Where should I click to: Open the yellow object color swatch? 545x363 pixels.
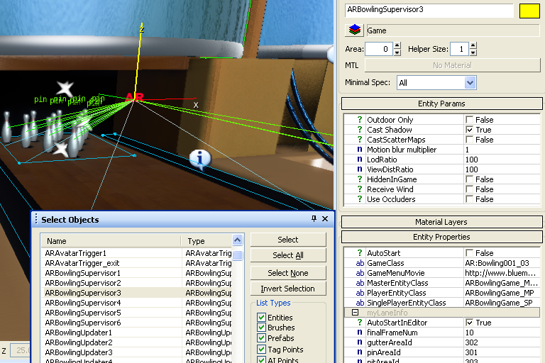point(529,11)
